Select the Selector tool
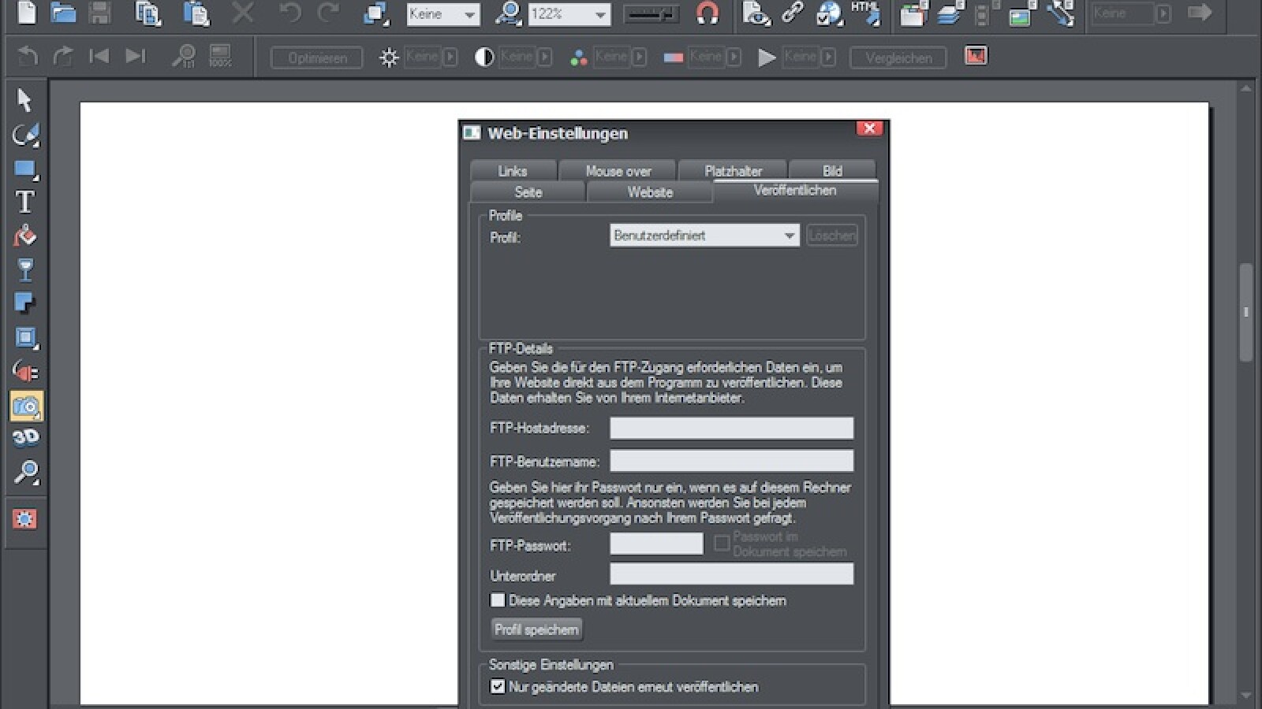Image resolution: width=1262 pixels, height=709 pixels. coord(25,98)
